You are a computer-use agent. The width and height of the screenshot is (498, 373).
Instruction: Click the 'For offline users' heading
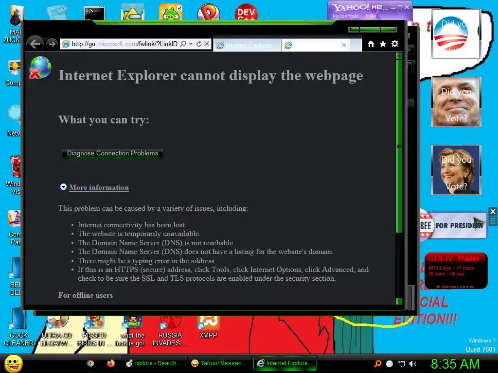tap(86, 295)
